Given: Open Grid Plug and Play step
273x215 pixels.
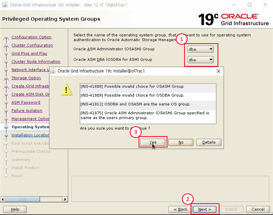Looking at the screenshot, I should 29,53.
